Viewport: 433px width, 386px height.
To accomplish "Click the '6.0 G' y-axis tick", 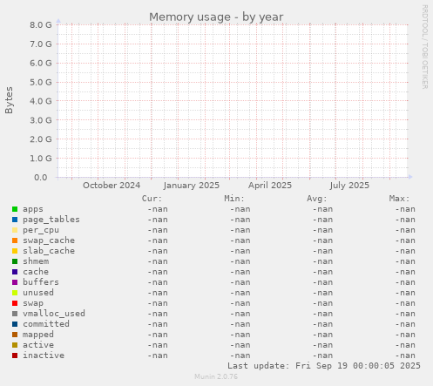I will pos(41,63).
